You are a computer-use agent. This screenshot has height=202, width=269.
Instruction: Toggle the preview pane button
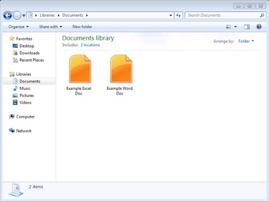(247, 27)
